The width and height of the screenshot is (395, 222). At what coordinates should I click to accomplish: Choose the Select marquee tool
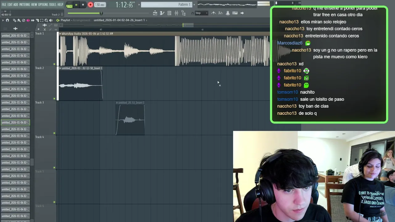42,20
